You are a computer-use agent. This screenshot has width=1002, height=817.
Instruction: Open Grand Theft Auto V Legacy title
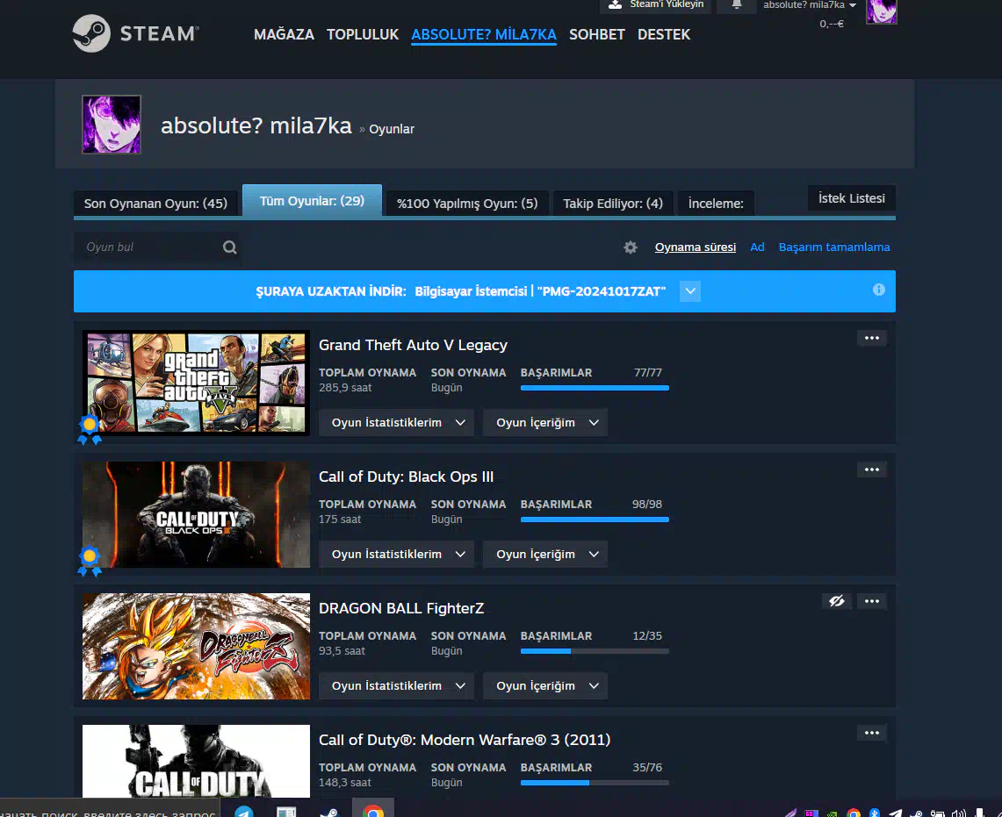(413, 345)
